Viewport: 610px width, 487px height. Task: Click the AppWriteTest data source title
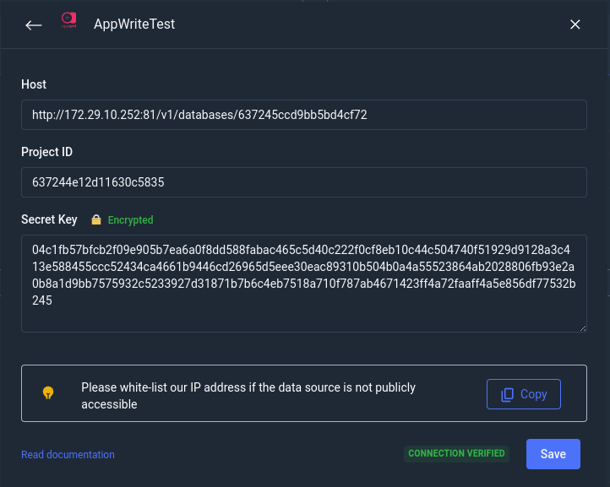coord(134,24)
